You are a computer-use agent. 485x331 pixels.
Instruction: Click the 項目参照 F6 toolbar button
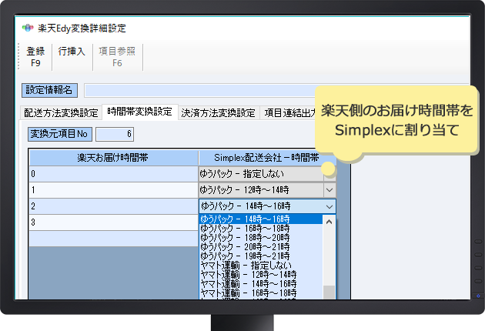click(x=117, y=57)
